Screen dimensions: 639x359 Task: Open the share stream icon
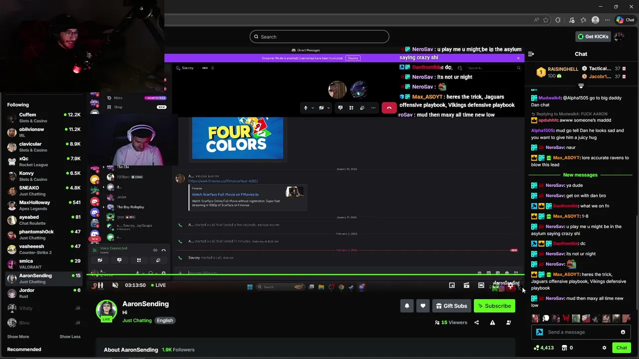click(x=476, y=323)
